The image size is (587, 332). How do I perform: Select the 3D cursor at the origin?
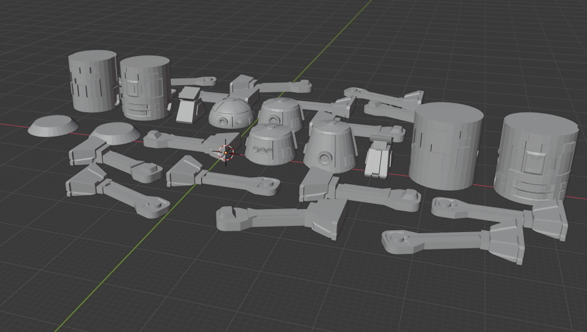tap(226, 152)
